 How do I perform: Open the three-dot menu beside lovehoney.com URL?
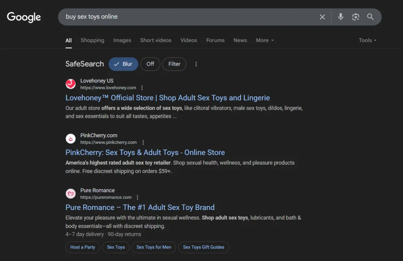click(142, 88)
